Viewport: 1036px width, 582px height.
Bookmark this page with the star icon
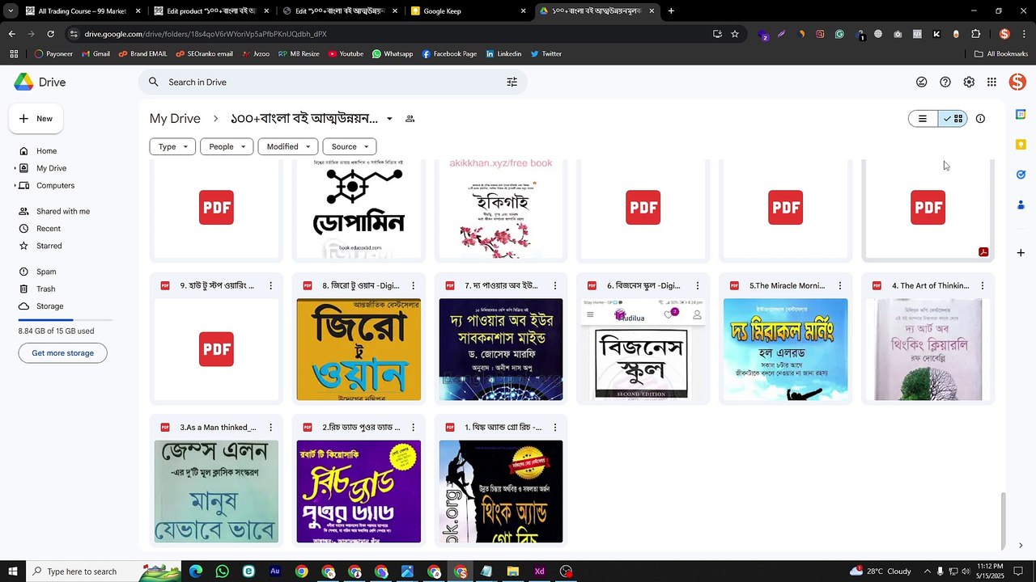click(735, 34)
